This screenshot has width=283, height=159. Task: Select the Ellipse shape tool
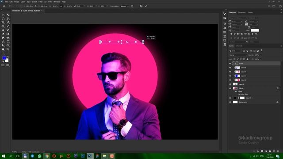click(x=8, y=45)
